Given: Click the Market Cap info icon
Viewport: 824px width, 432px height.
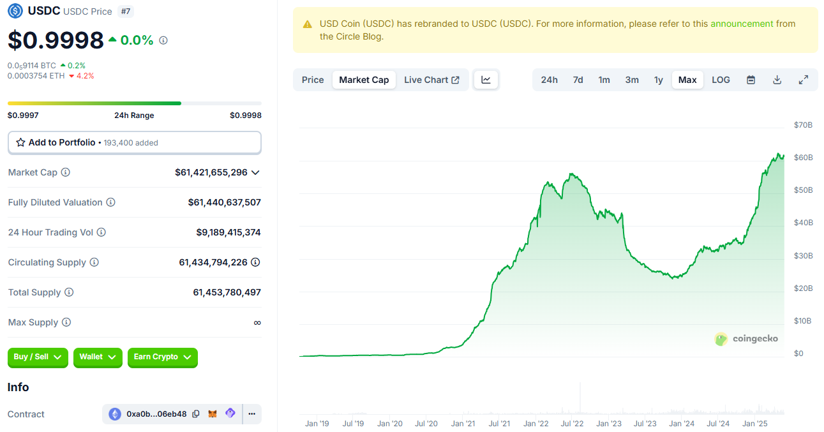Looking at the screenshot, I should [65, 172].
